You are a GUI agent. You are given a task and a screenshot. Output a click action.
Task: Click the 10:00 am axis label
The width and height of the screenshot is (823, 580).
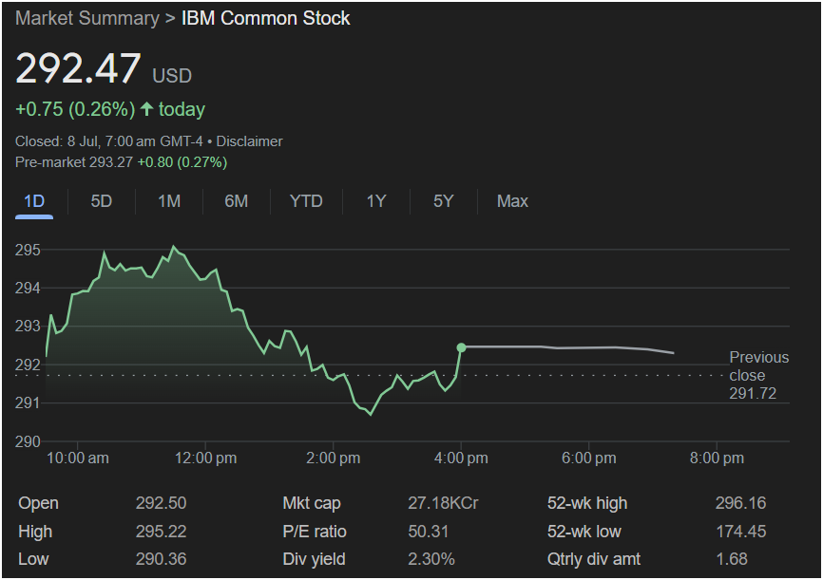(78, 458)
